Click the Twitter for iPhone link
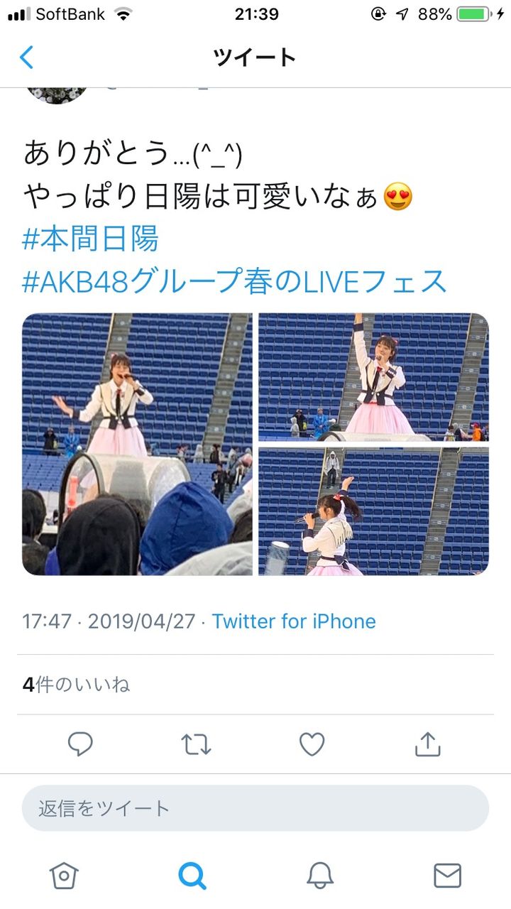Image resolution: width=511 pixels, height=909 pixels. (294, 621)
